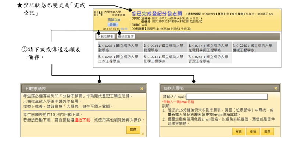Close the 傳送志願表 dialog with the X icon
Viewport: 294px width, 142px height.
click(x=275, y=88)
